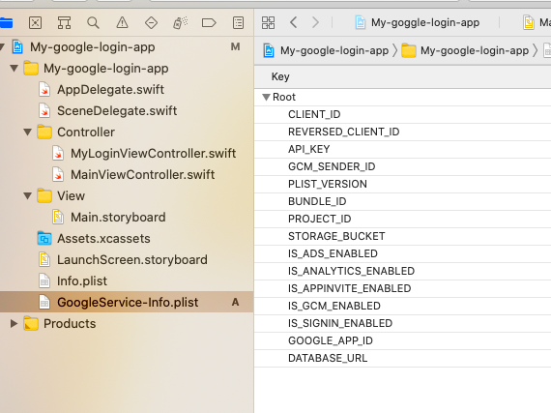Expand the Products folder
551x413 pixels.
(14, 323)
